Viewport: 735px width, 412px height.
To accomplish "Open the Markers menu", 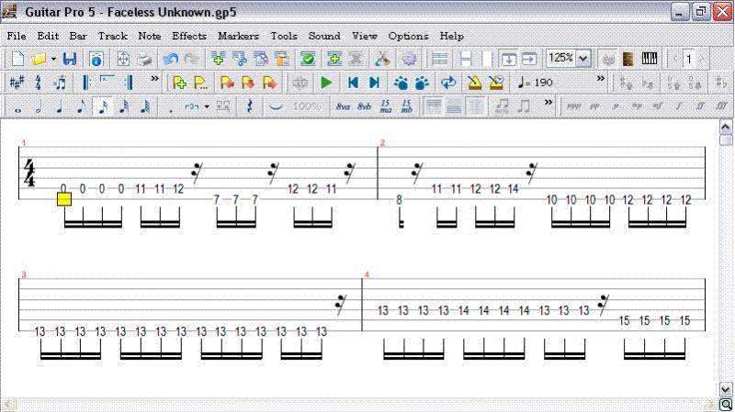I will tap(238, 36).
